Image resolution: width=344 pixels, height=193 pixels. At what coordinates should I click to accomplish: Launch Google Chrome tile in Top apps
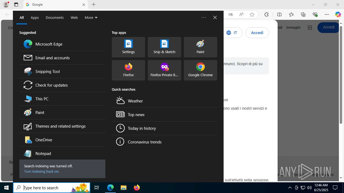(x=200, y=70)
